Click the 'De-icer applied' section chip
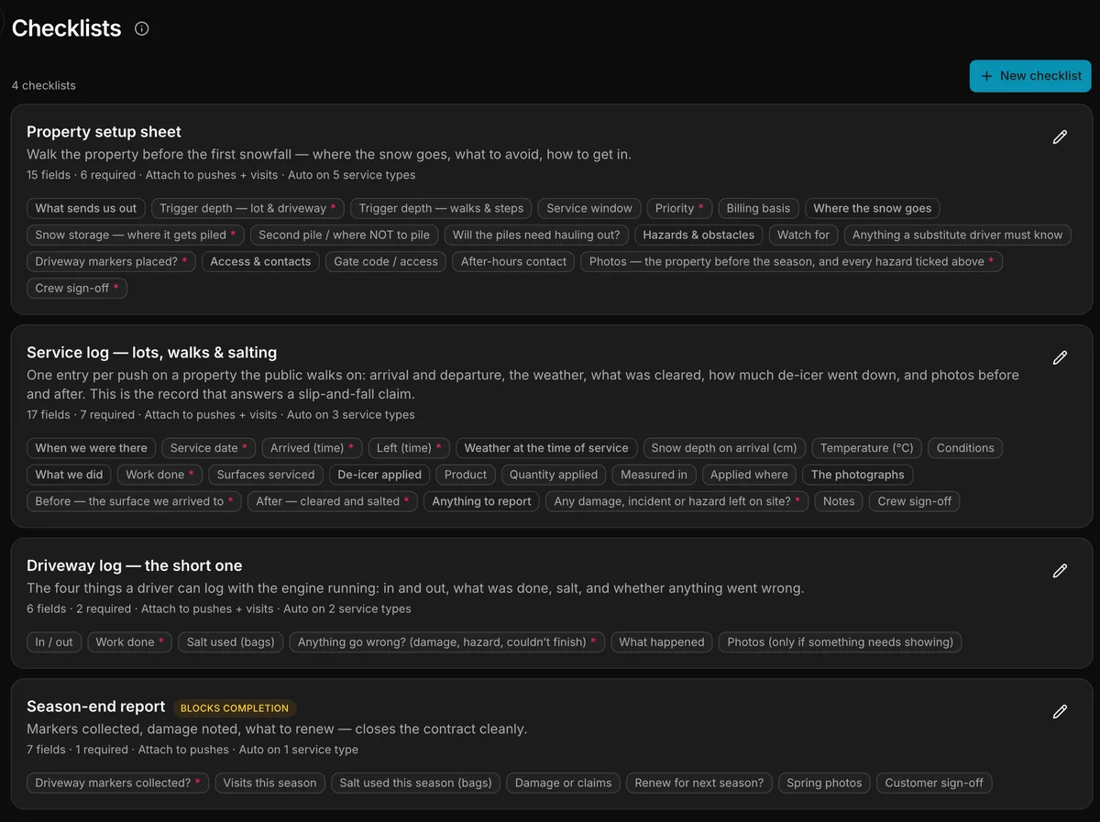Viewport: 1100px width, 822px height. click(x=379, y=475)
